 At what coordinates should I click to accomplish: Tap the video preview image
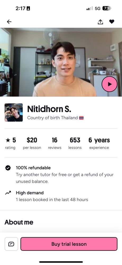click(x=61, y=62)
